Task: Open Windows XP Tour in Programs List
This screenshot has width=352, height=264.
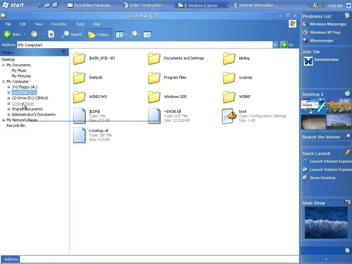Action: tap(322, 32)
